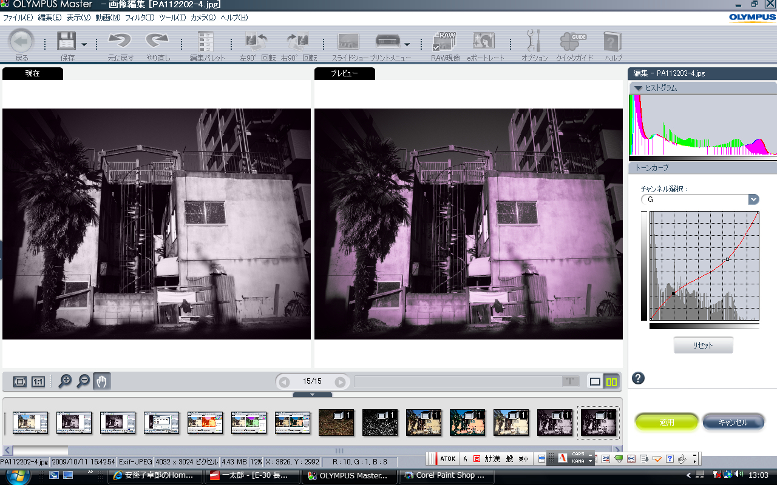The height and width of the screenshot is (485, 777).
Task: Click the lower black tone curve point
Action: point(673,294)
